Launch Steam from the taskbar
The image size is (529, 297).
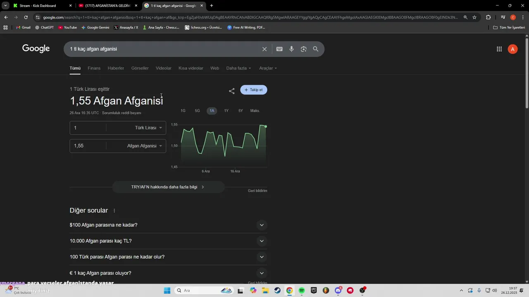[277, 290]
